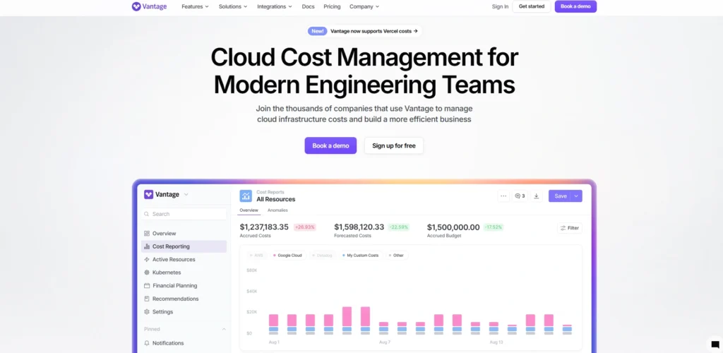Click the Settings gear icon
Screen dimensions: 723x353
click(x=147, y=312)
